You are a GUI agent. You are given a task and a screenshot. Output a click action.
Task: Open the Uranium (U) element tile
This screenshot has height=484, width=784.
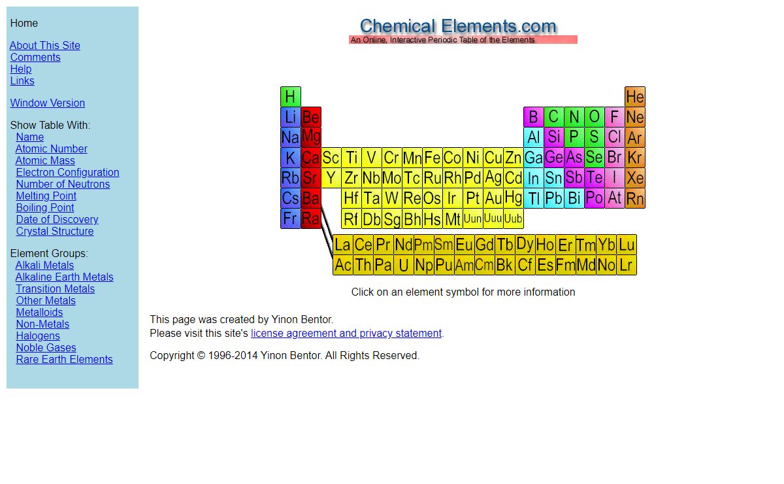pyautogui.click(x=404, y=265)
